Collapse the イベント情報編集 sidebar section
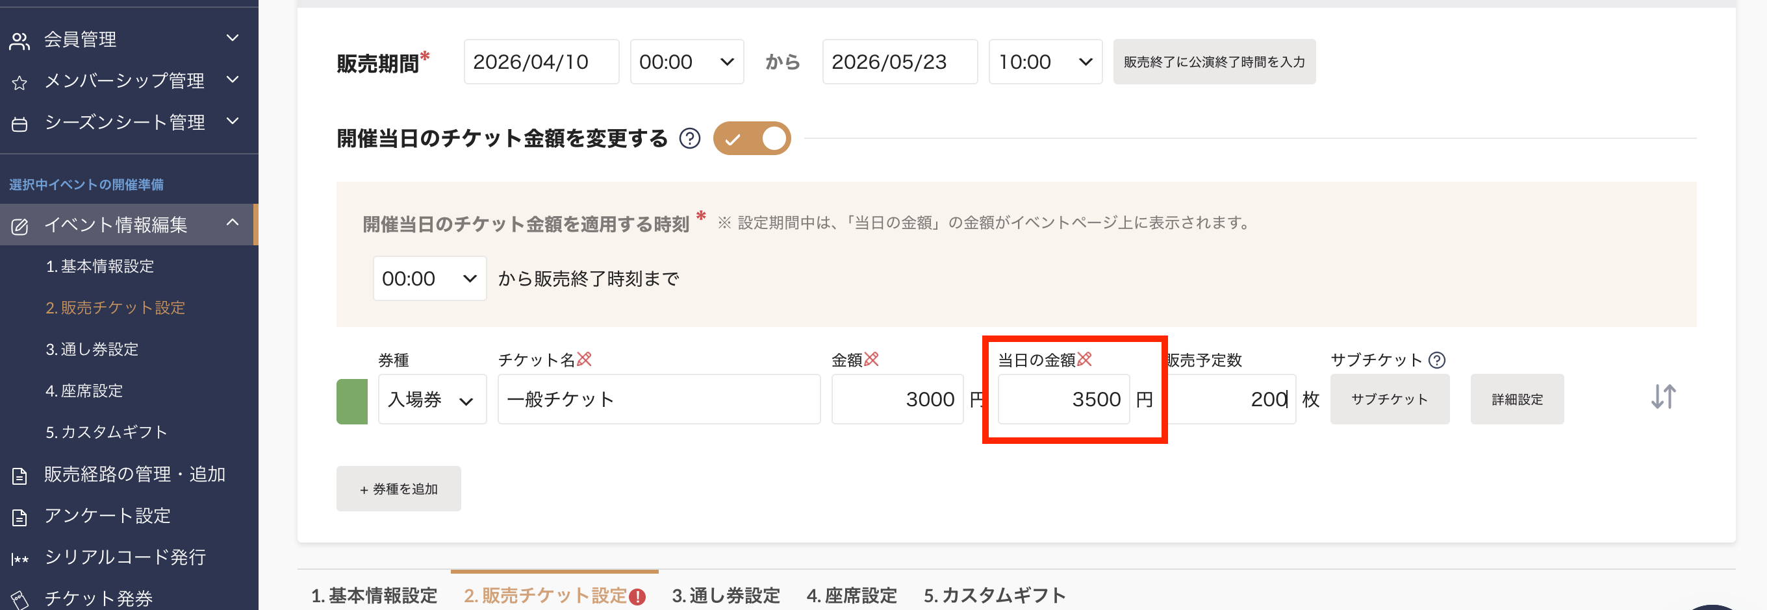The width and height of the screenshot is (1767, 610). coord(233,223)
